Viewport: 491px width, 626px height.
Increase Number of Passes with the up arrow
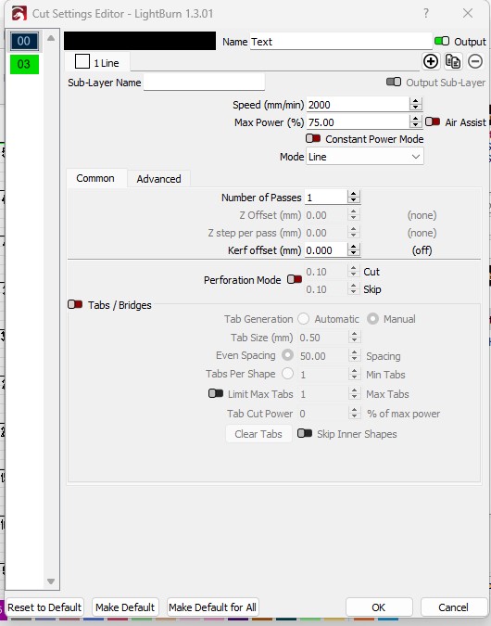353,194
